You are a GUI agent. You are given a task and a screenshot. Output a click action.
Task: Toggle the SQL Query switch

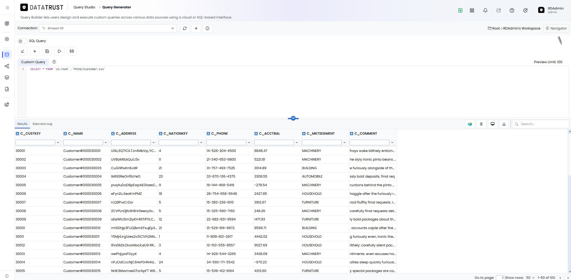(x=22, y=41)
